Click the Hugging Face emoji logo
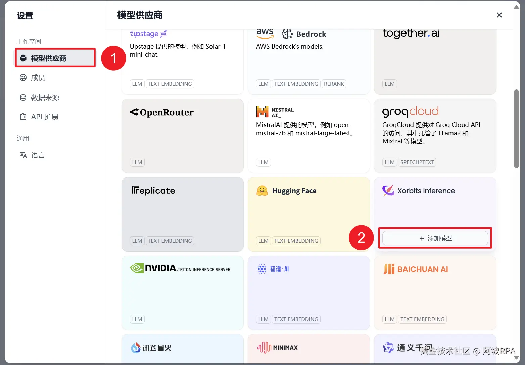 tap(262, 191)
